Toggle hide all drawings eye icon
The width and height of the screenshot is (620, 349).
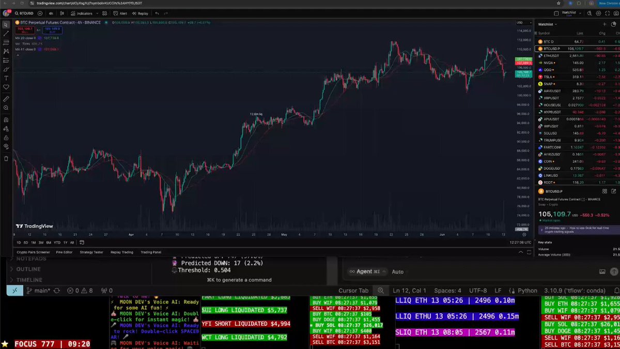(x=6, y=147)
